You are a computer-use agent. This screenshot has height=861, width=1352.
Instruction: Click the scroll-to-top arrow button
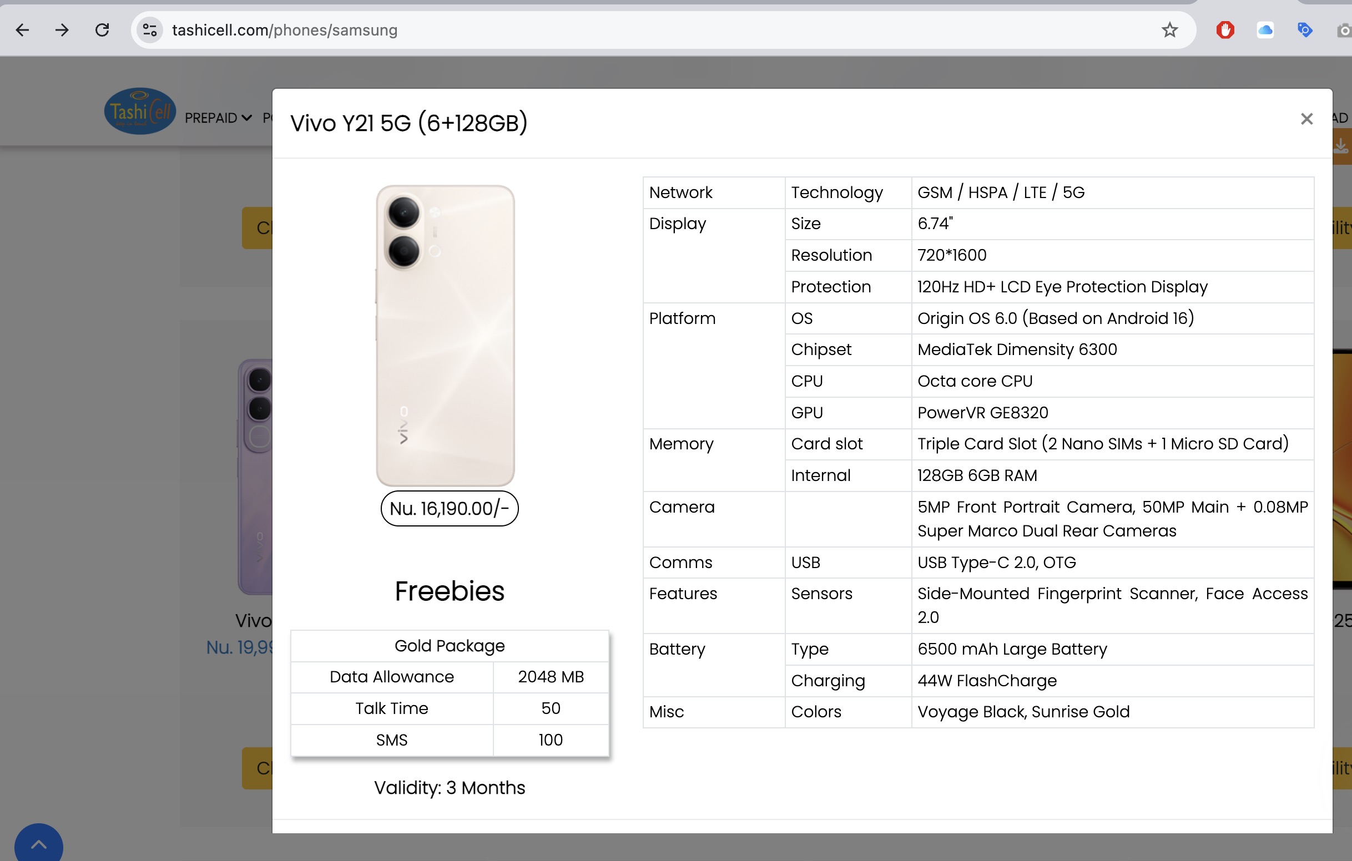pos(38,844)
